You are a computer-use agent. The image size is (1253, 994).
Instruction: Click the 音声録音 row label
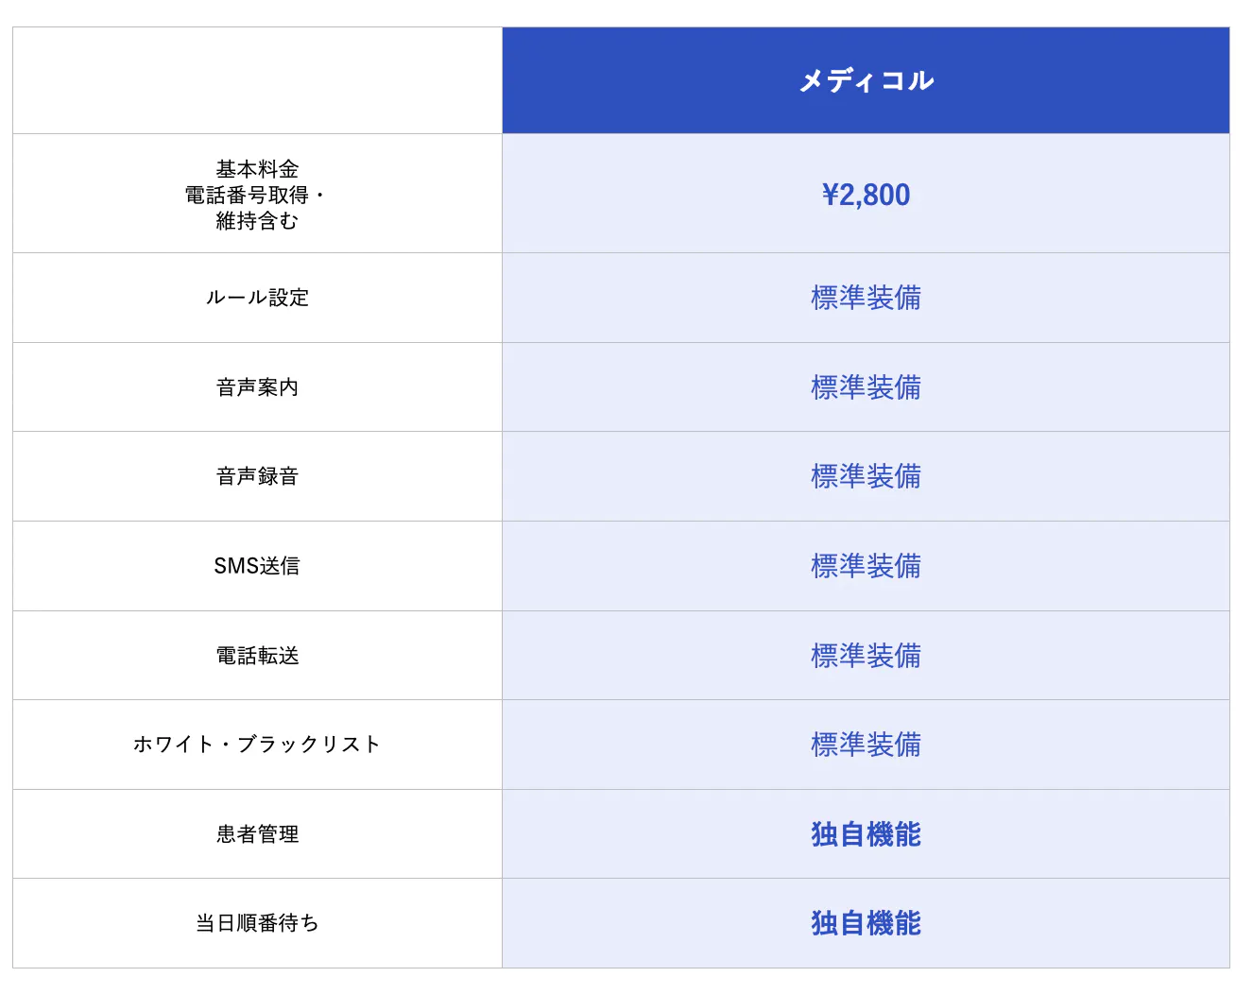click(257, 476)
